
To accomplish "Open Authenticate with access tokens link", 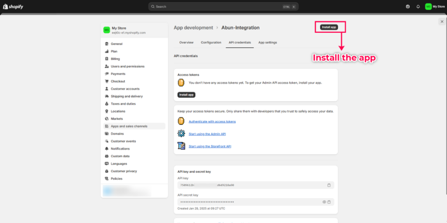I will click(x=212, y=122).
